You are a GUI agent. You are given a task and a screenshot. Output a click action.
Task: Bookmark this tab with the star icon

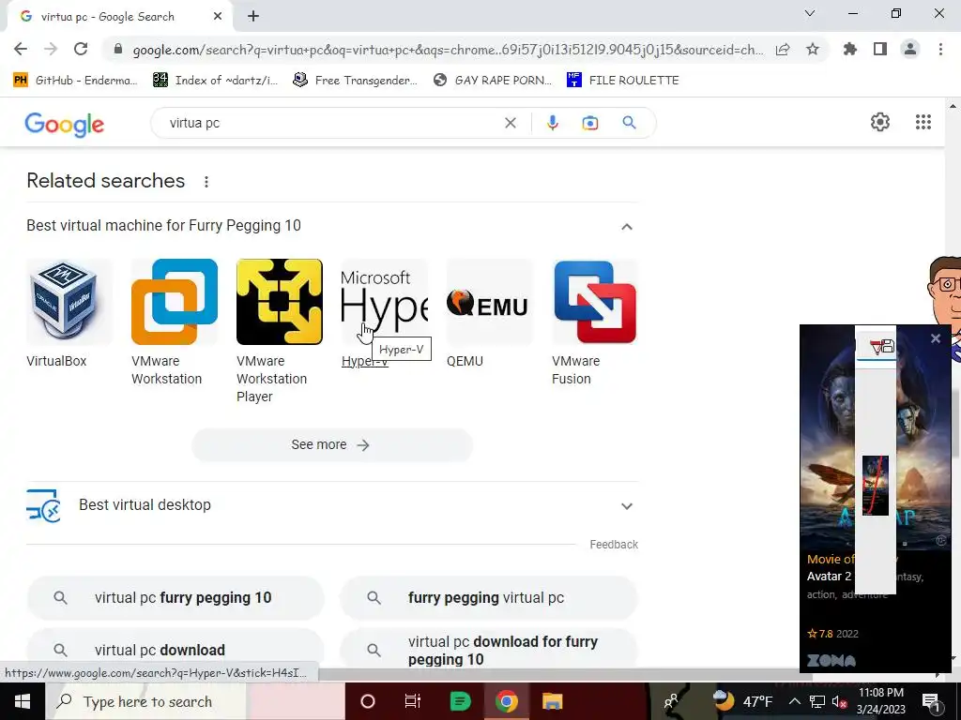coord(813,49)
